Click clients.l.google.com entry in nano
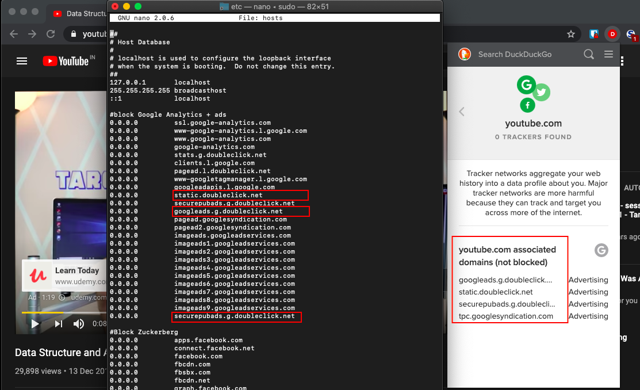 click(x=214, y=163)
